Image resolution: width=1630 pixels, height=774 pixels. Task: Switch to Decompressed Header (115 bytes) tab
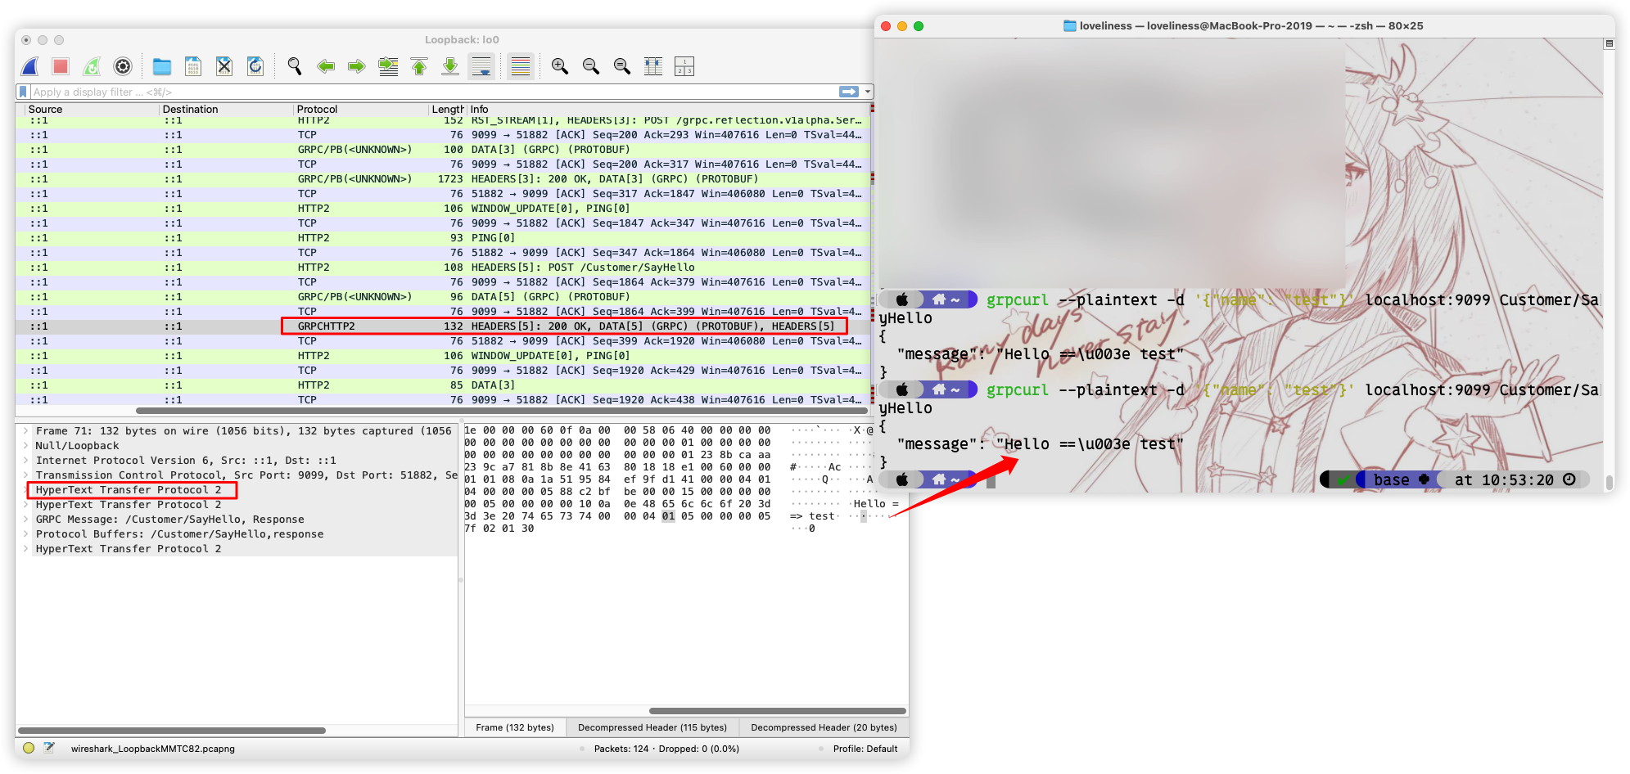click(652, 727)
